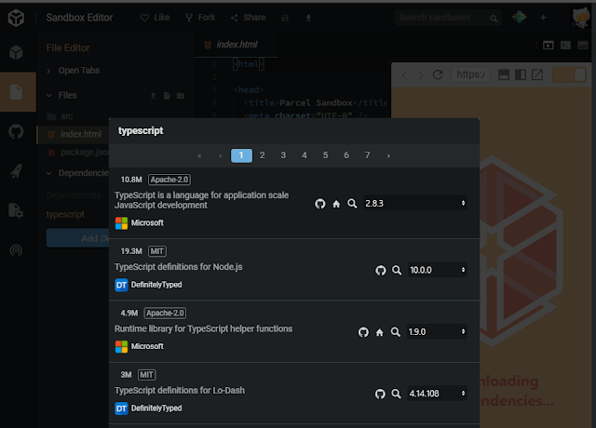Open version dropdown showing 2.8.3
Image resolution: width=596 pixels, height=428 pixels.
click(415, 204)
